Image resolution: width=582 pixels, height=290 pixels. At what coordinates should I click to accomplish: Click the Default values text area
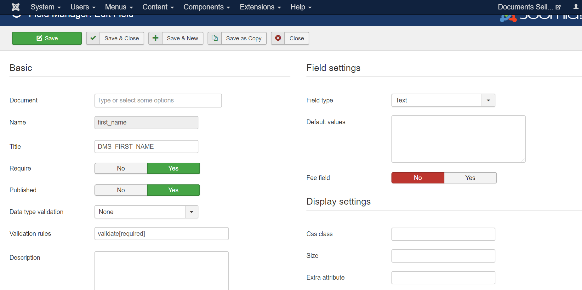click(459, 139)
